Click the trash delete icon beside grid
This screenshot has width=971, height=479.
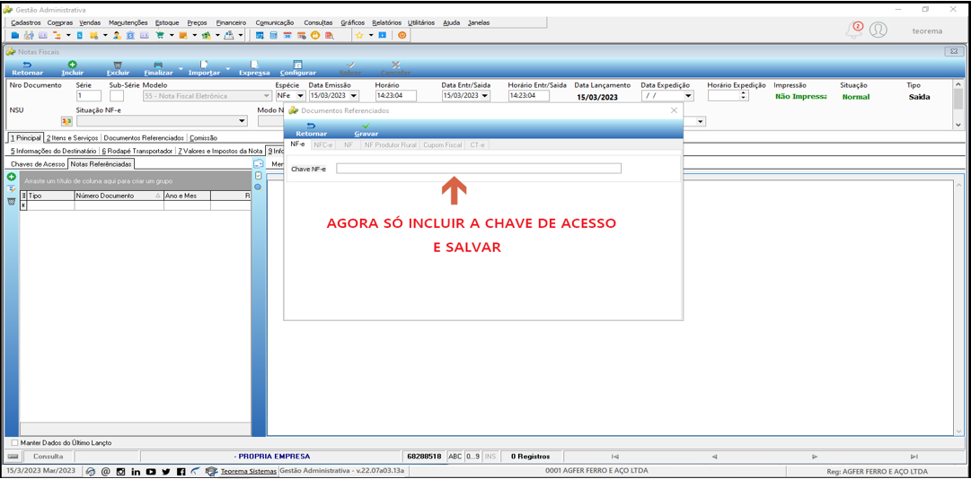click(11, 202)
